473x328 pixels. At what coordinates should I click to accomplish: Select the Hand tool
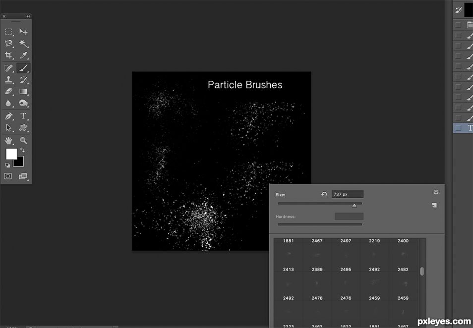pos(9,141)
